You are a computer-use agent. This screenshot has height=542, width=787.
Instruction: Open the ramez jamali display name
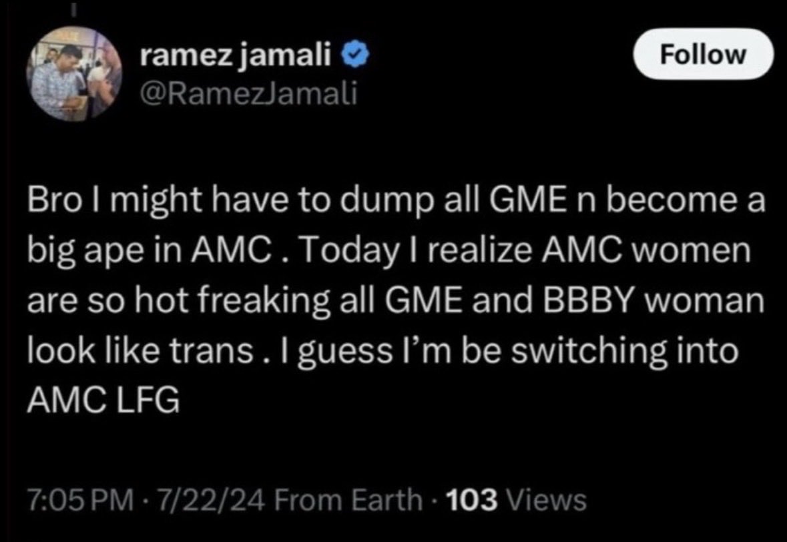coord(236,56)
